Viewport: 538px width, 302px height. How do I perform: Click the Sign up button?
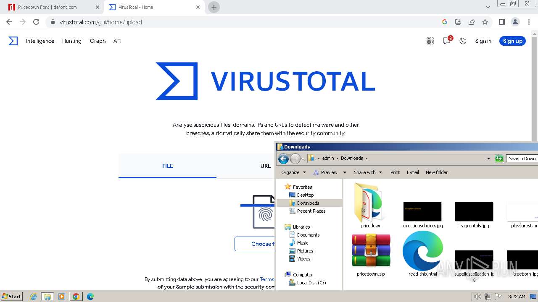tap(512, 41)
